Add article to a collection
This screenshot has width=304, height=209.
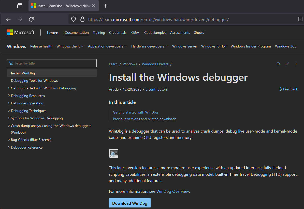[278, 64]
